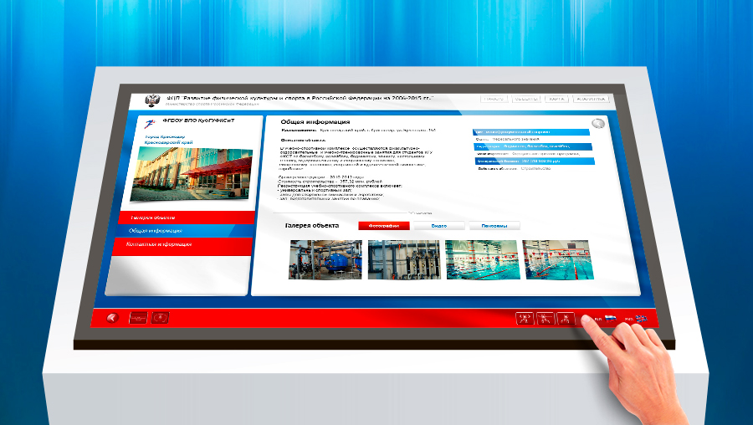Click the Галерея объекта section heading

click(x=312, y=225)
